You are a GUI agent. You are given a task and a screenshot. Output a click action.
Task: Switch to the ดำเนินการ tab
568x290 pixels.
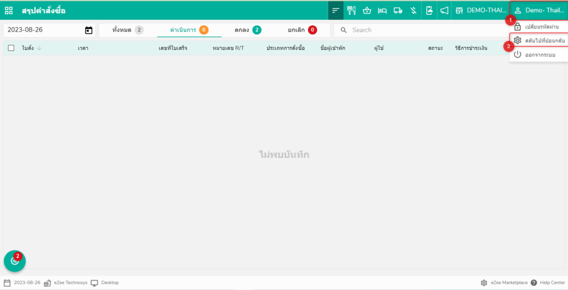pos(189,30)
